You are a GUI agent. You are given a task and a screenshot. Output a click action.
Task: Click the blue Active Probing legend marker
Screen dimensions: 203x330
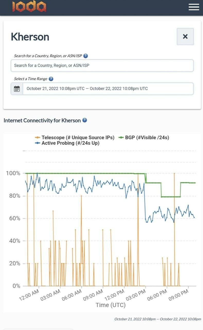[37, 143]
